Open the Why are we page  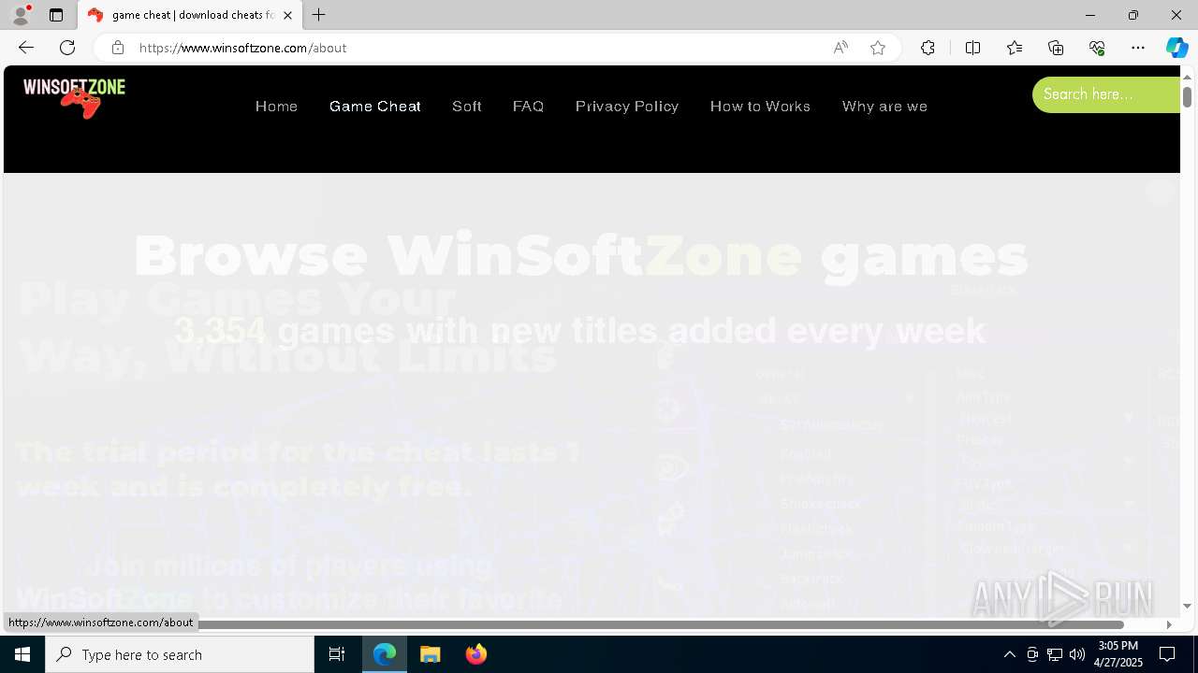(x=884, y=107)
